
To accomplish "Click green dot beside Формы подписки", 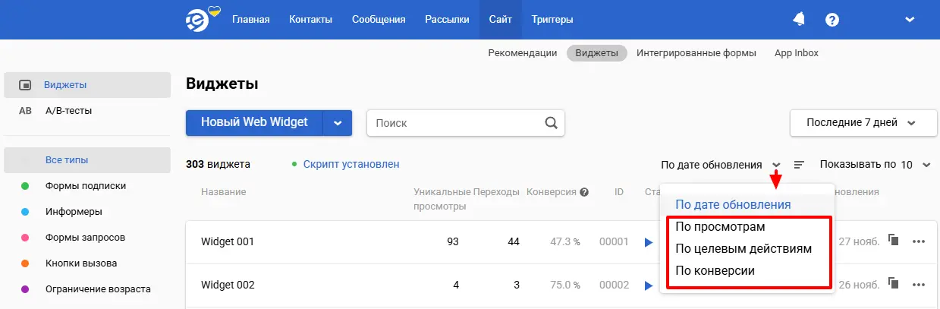I will click(25, 186).
